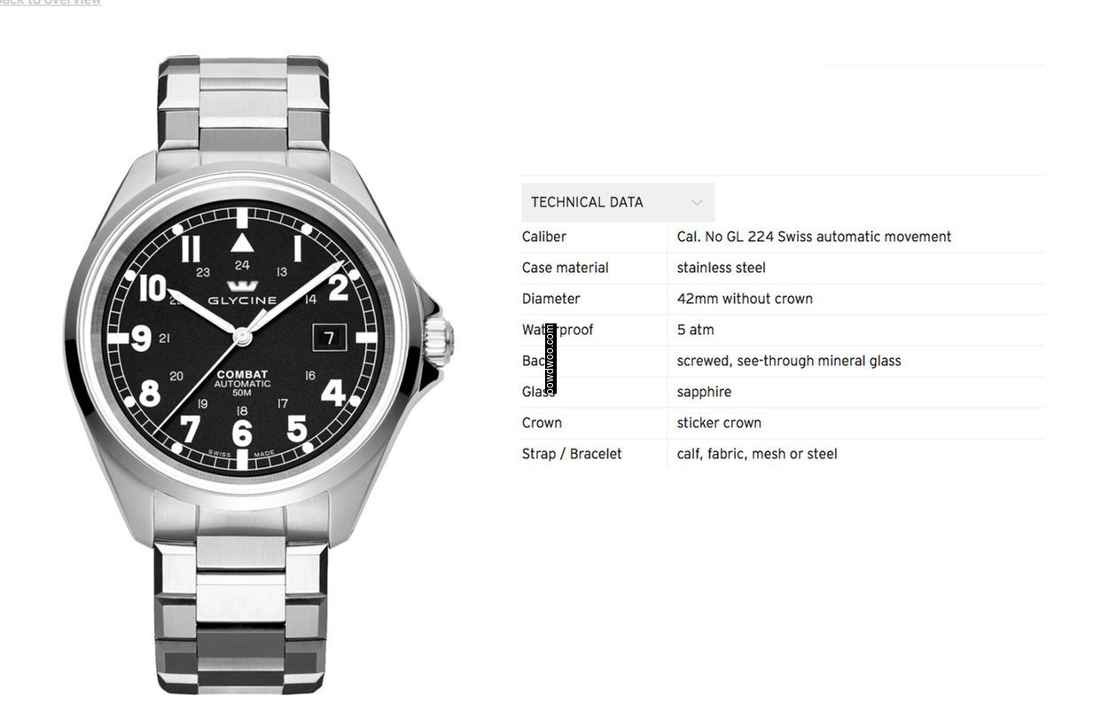This screenshot has width=1101, height=718.
Task: Click the date window showing 7
Action: point(329,338)
